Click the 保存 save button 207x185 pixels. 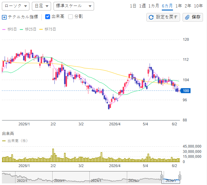coord(193,17)
